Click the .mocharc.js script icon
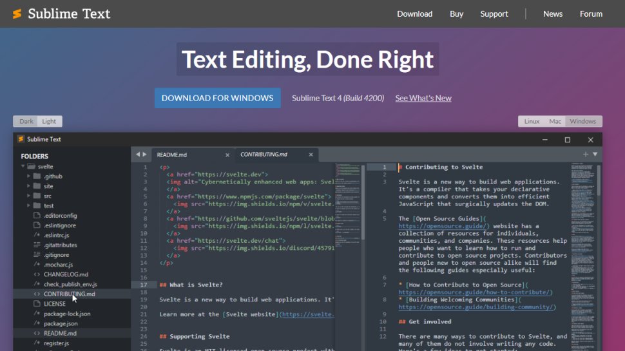This screenshot has height=351, width=625. (37, 264)
